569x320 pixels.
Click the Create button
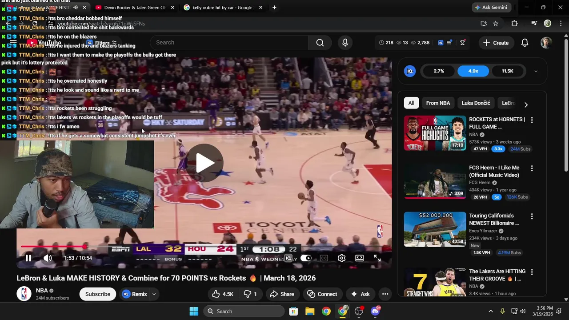pos(496,43)
